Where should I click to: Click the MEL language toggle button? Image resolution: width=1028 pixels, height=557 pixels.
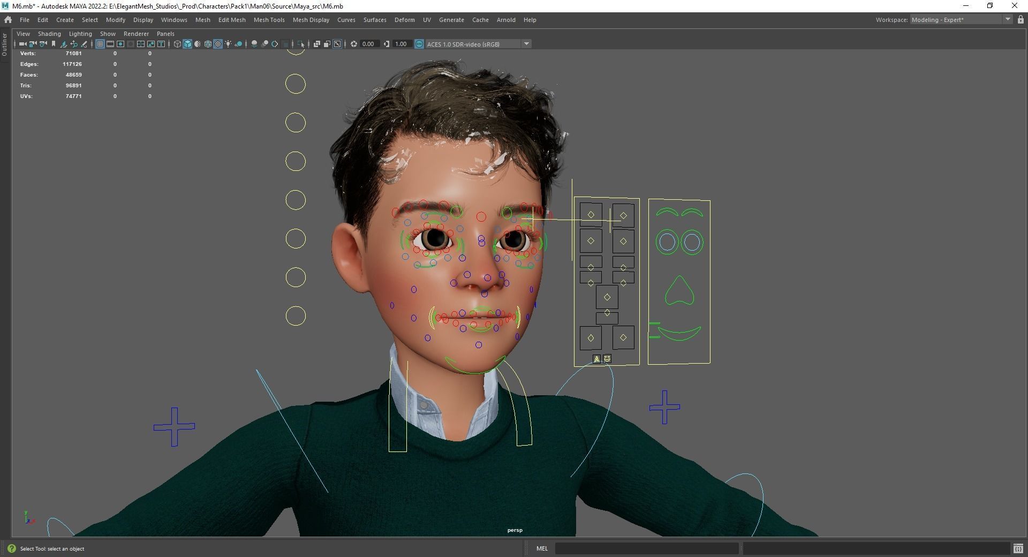[x=542, y=548]
